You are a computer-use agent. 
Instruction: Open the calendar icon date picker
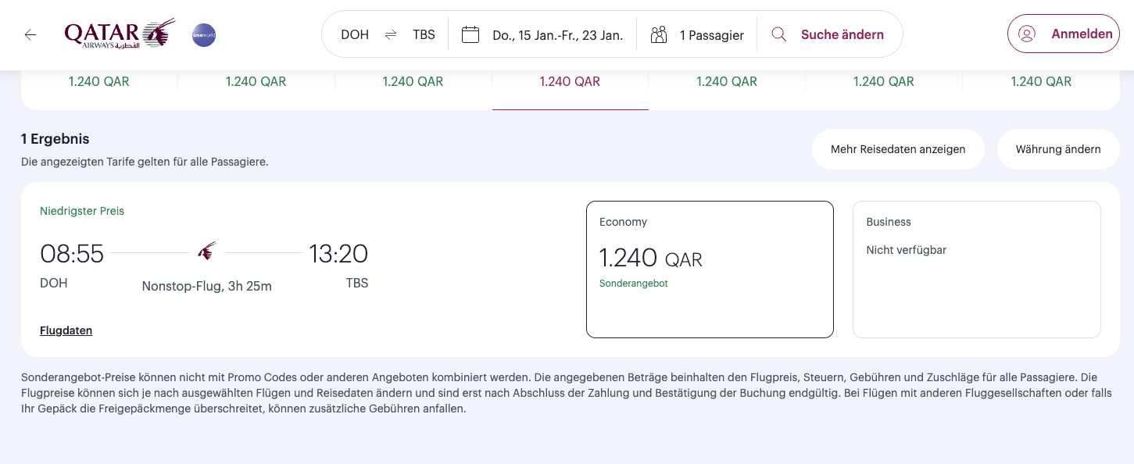[x=470, y=34]
